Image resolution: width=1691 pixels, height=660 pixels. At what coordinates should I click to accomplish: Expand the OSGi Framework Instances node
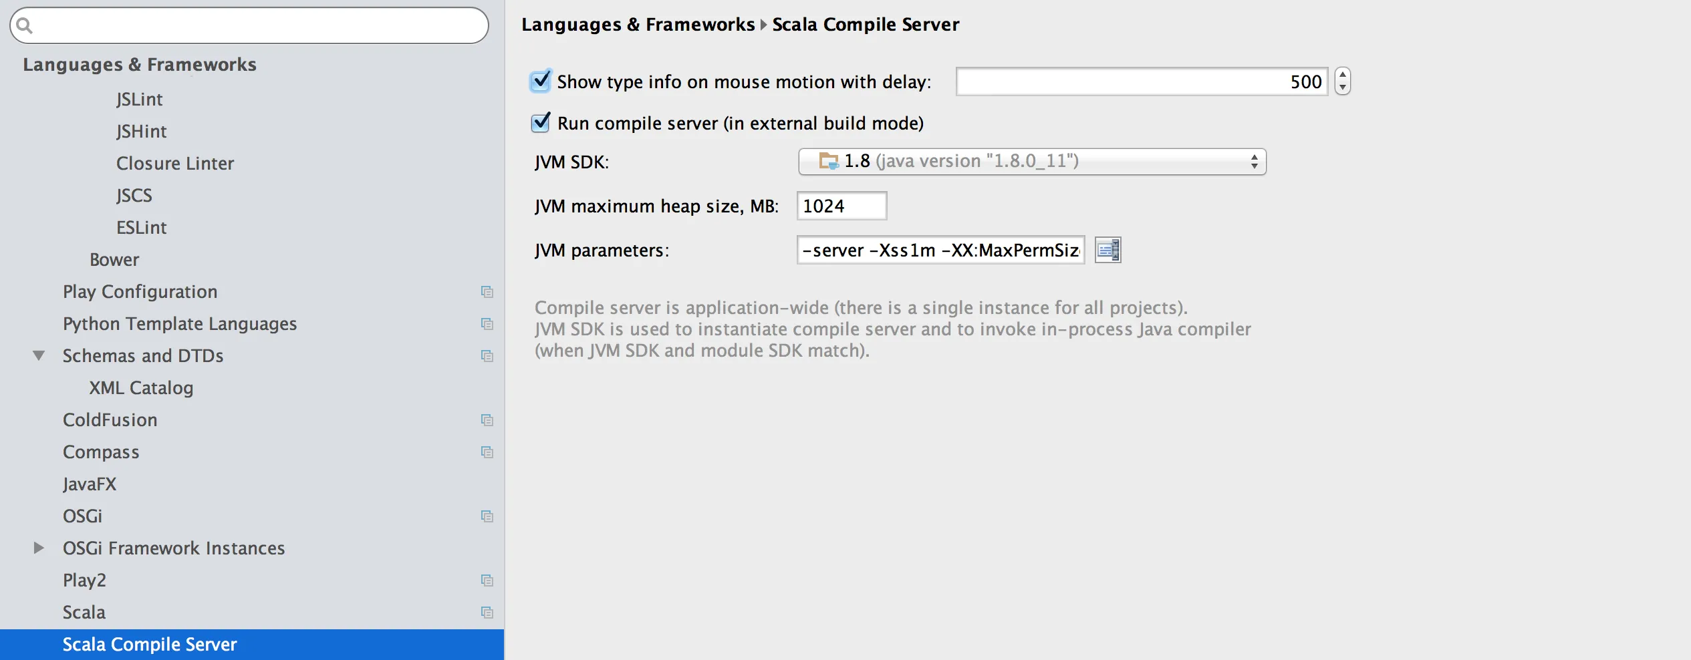coord(39,548)
